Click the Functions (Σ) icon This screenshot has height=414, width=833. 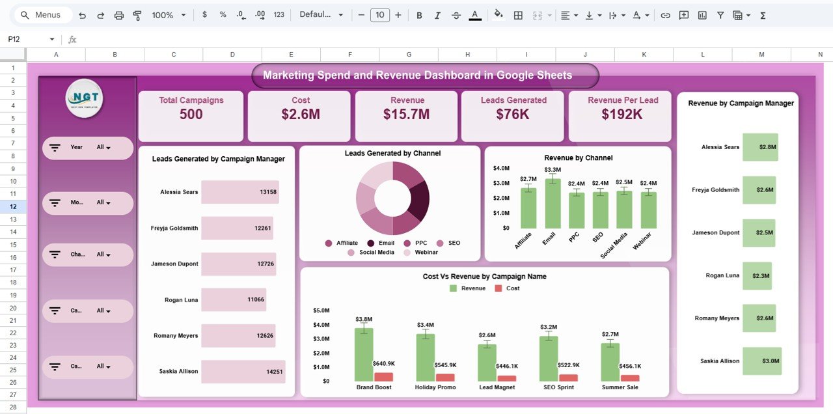762,14
